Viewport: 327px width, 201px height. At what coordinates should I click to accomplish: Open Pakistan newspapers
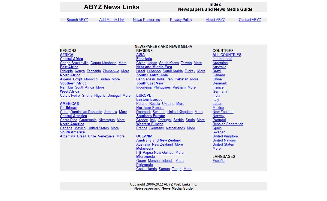(181, 79)
